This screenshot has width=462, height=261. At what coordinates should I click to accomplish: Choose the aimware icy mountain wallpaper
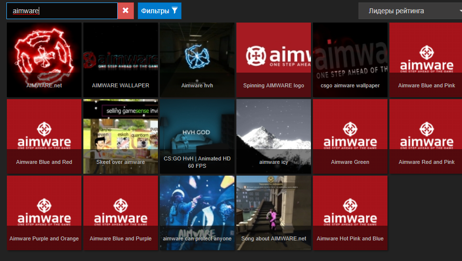[274, 136]
